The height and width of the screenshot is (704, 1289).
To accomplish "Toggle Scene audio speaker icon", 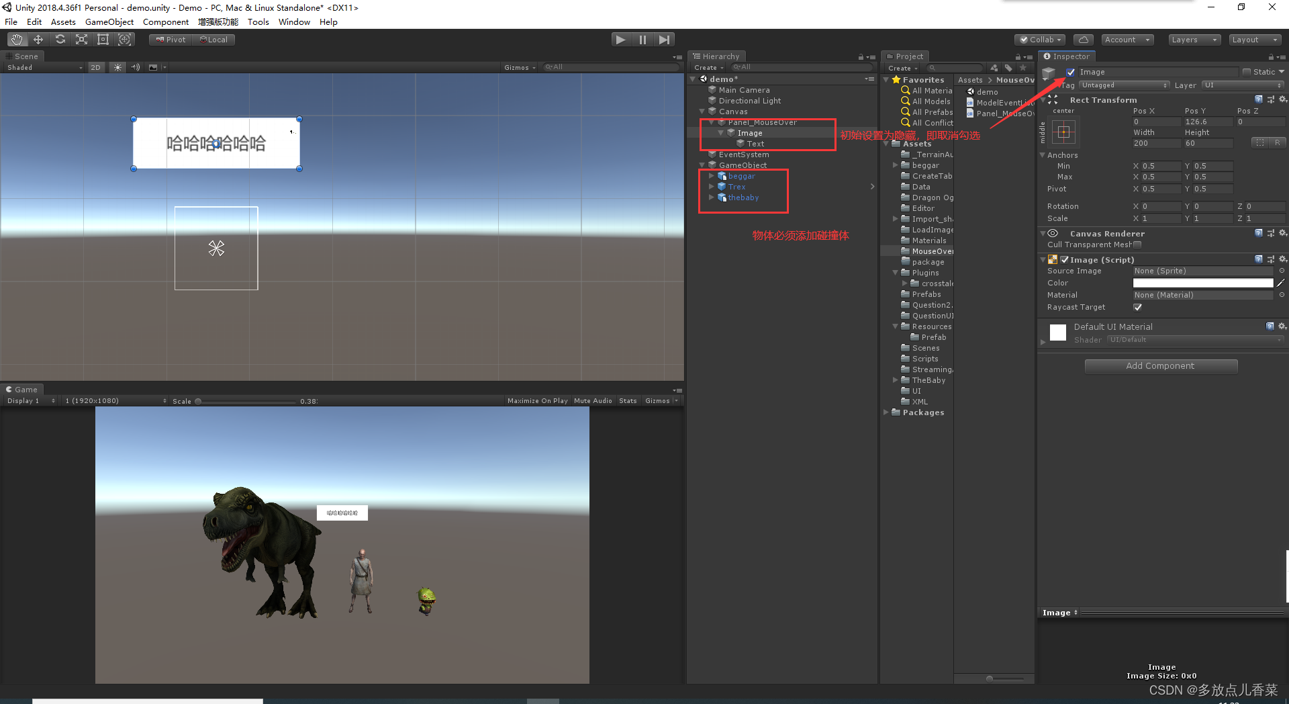I will point(135,67).
